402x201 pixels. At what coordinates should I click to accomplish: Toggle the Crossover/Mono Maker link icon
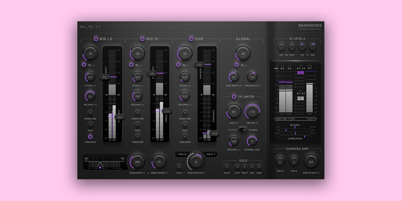148,173
